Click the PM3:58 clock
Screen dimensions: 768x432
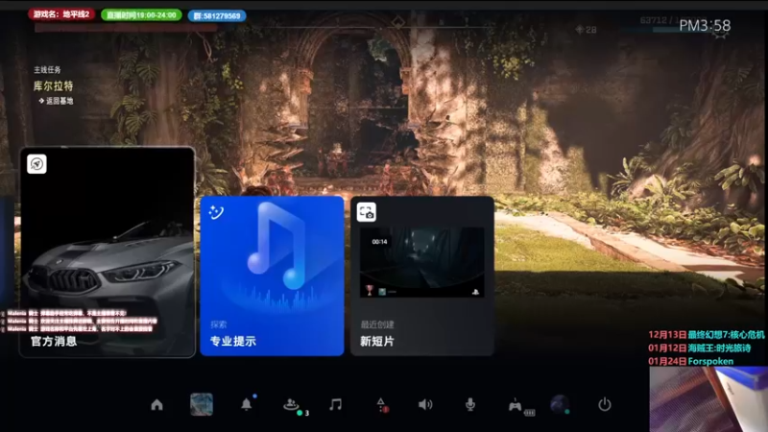705,26
